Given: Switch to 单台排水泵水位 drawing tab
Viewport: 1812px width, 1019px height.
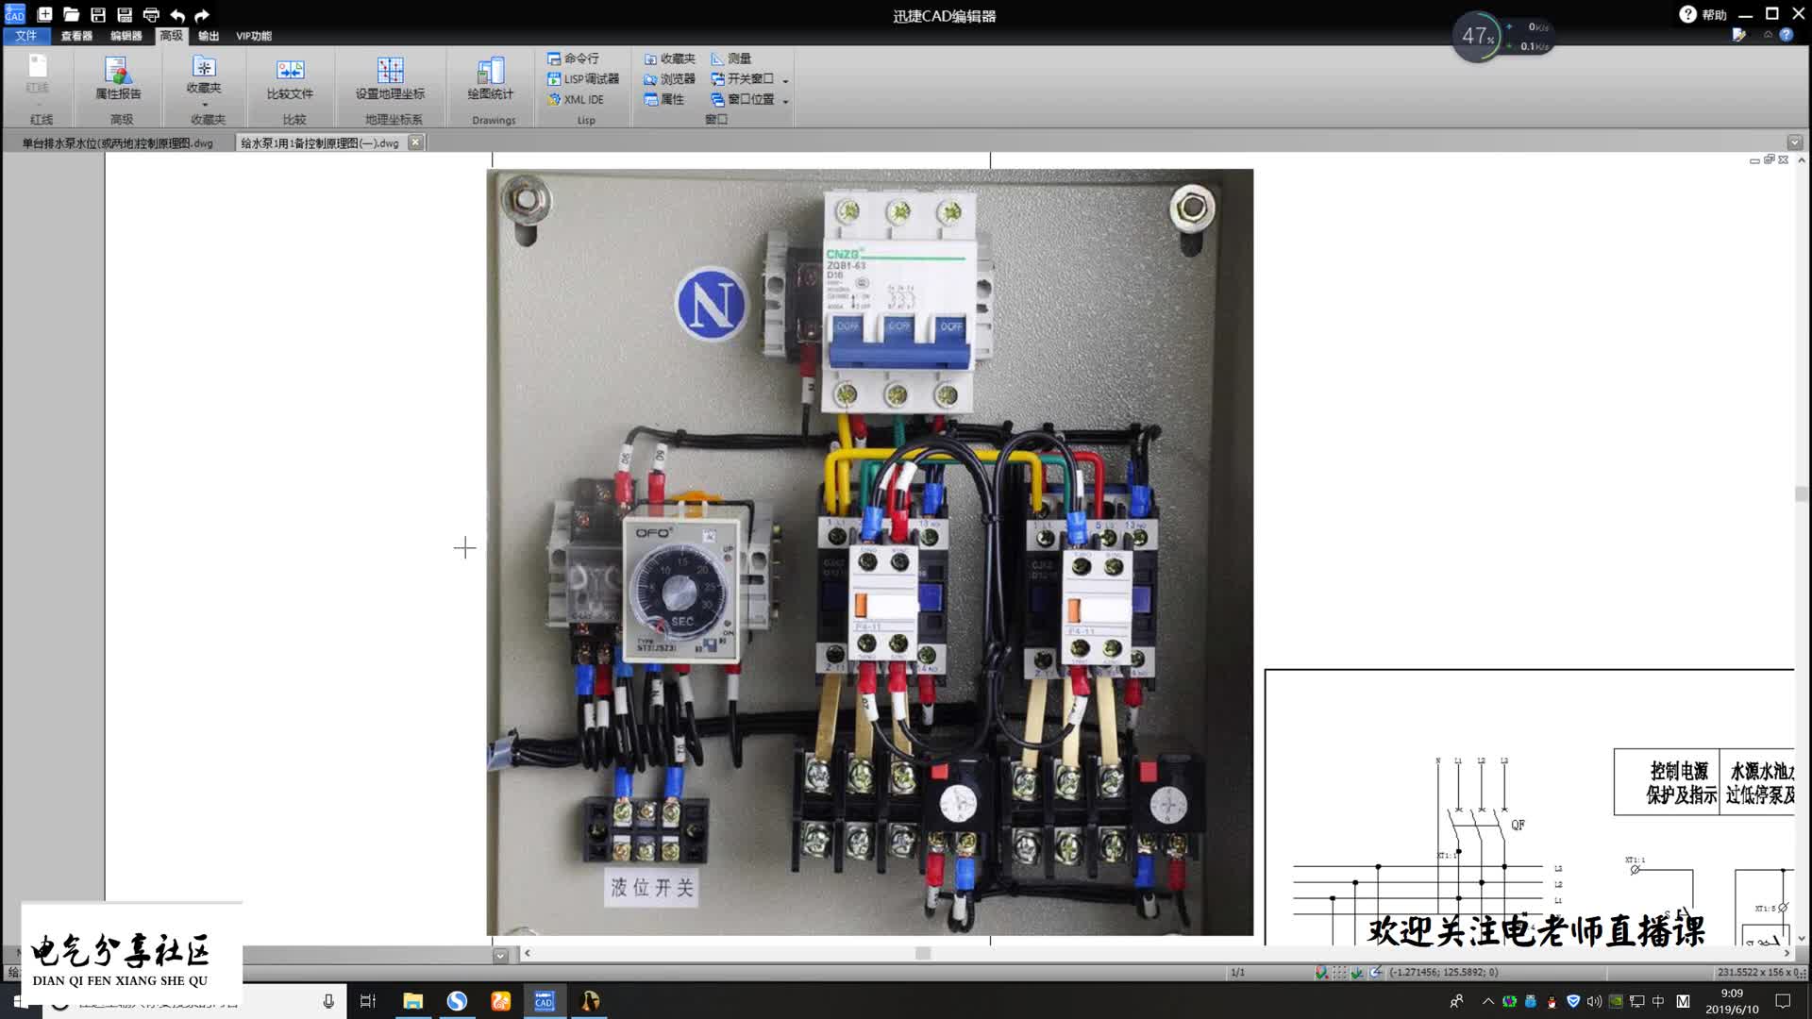Looking at the screenshot, I should pos(118,143).
